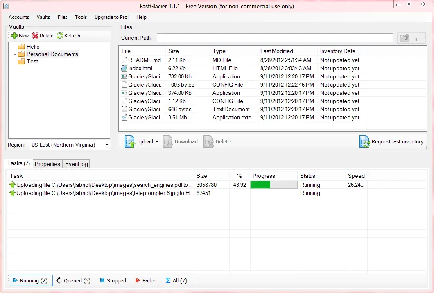
Task: Download the selected file
Action: 181,141
